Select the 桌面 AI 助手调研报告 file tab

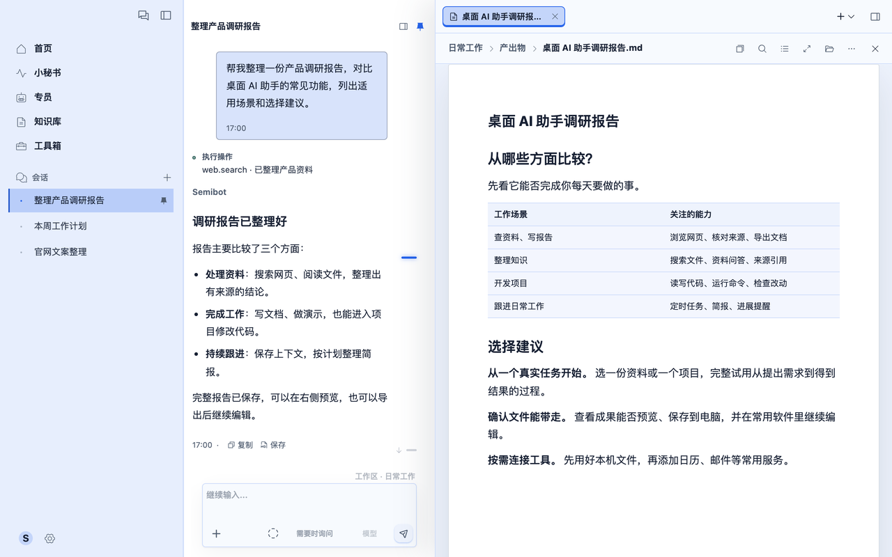coord(503,17)
